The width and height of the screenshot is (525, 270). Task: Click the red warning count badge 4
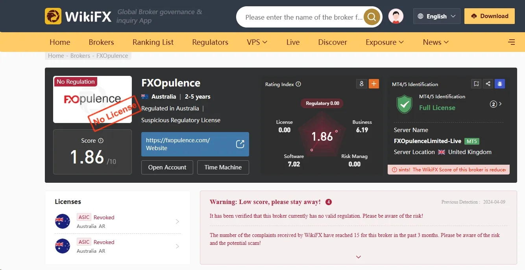click(x=329, y=202)
